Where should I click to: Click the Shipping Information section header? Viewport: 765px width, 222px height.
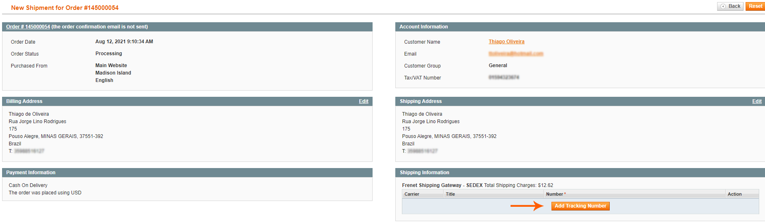(x=580, y=173)
